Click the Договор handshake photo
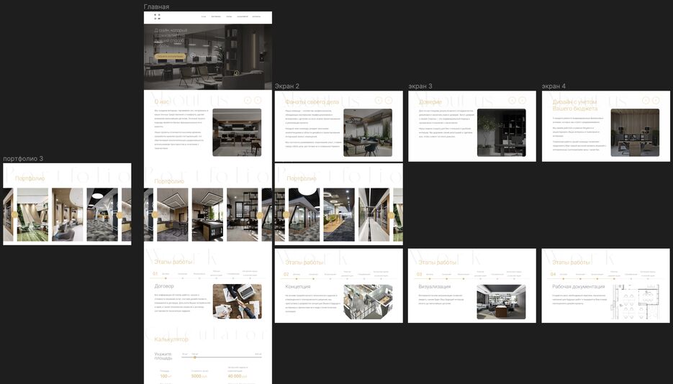Viewport: 673px width, 384px height. [x=237, y=301]
